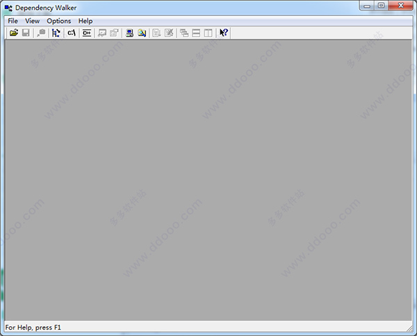Click the Start Profiling toolbar icon

[157, 33]
